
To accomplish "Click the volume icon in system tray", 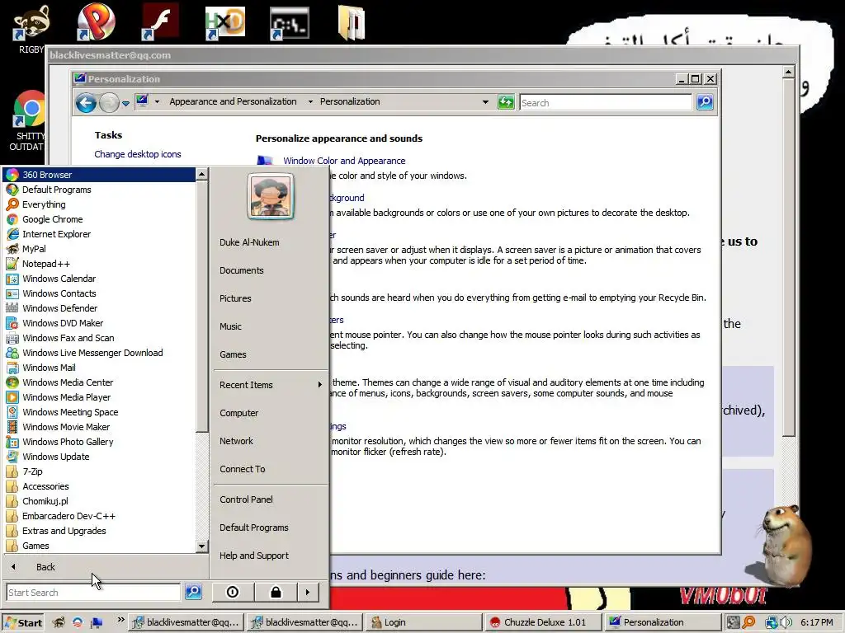I will [786, 622].
